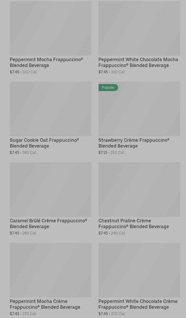Click the Strawberry Crème Frappuccino Blended Beverage title
The width and height of the screenshot is (186, 318).
coord(134,143)
